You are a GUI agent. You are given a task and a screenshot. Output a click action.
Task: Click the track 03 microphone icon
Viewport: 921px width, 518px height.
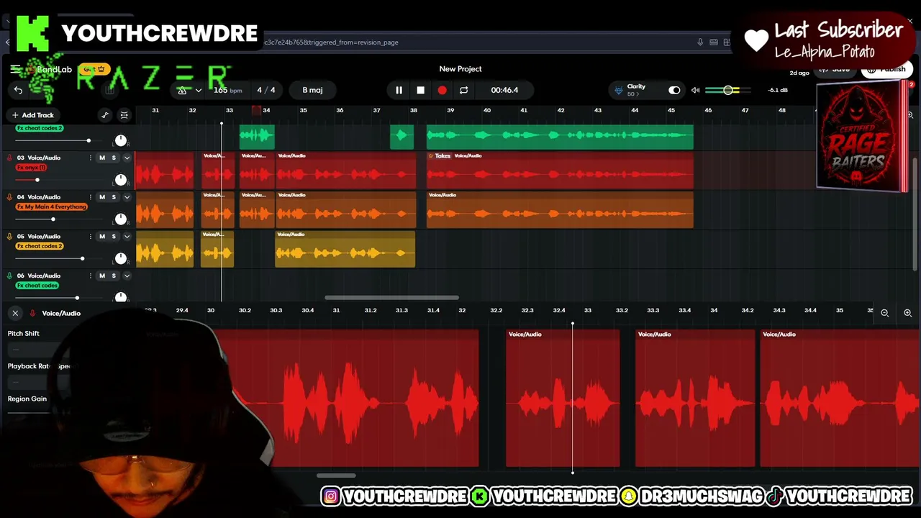point(9,158)
